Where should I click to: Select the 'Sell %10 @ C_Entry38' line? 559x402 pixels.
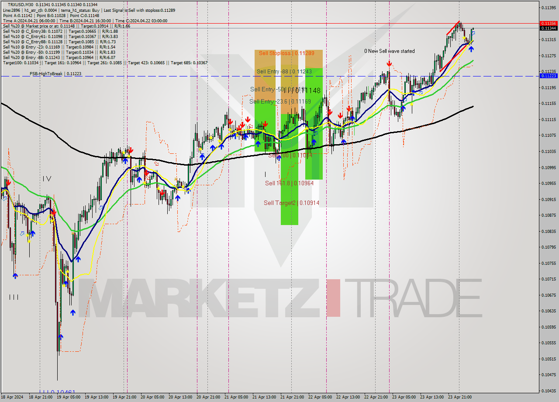[60, 31]
